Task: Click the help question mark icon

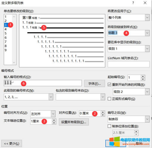Action: pos(133,3)
